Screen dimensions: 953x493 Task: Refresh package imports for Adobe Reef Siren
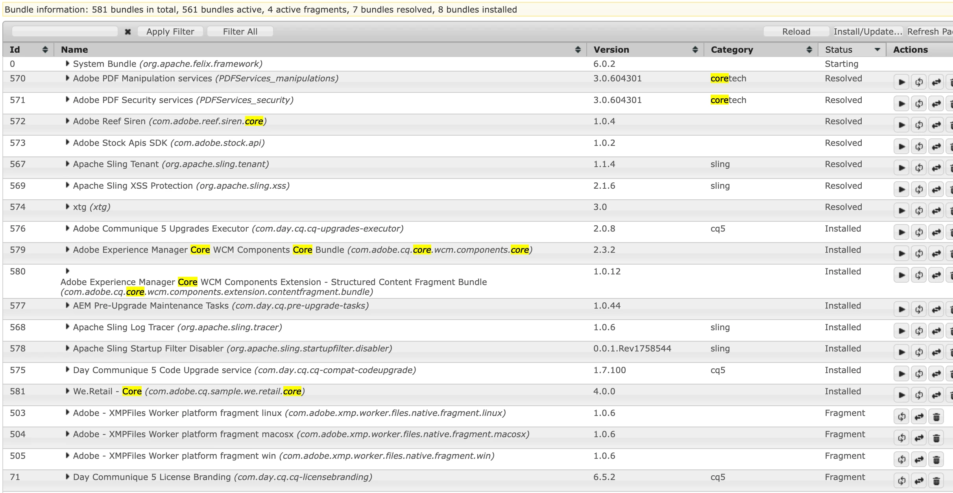coord(919,125)
